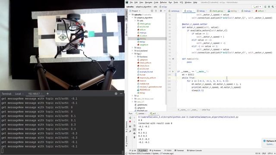Click the Update link in PyCharm notification
Image resolution: width=276 pixels, height=155 pixels.
(x=270, y=144)
